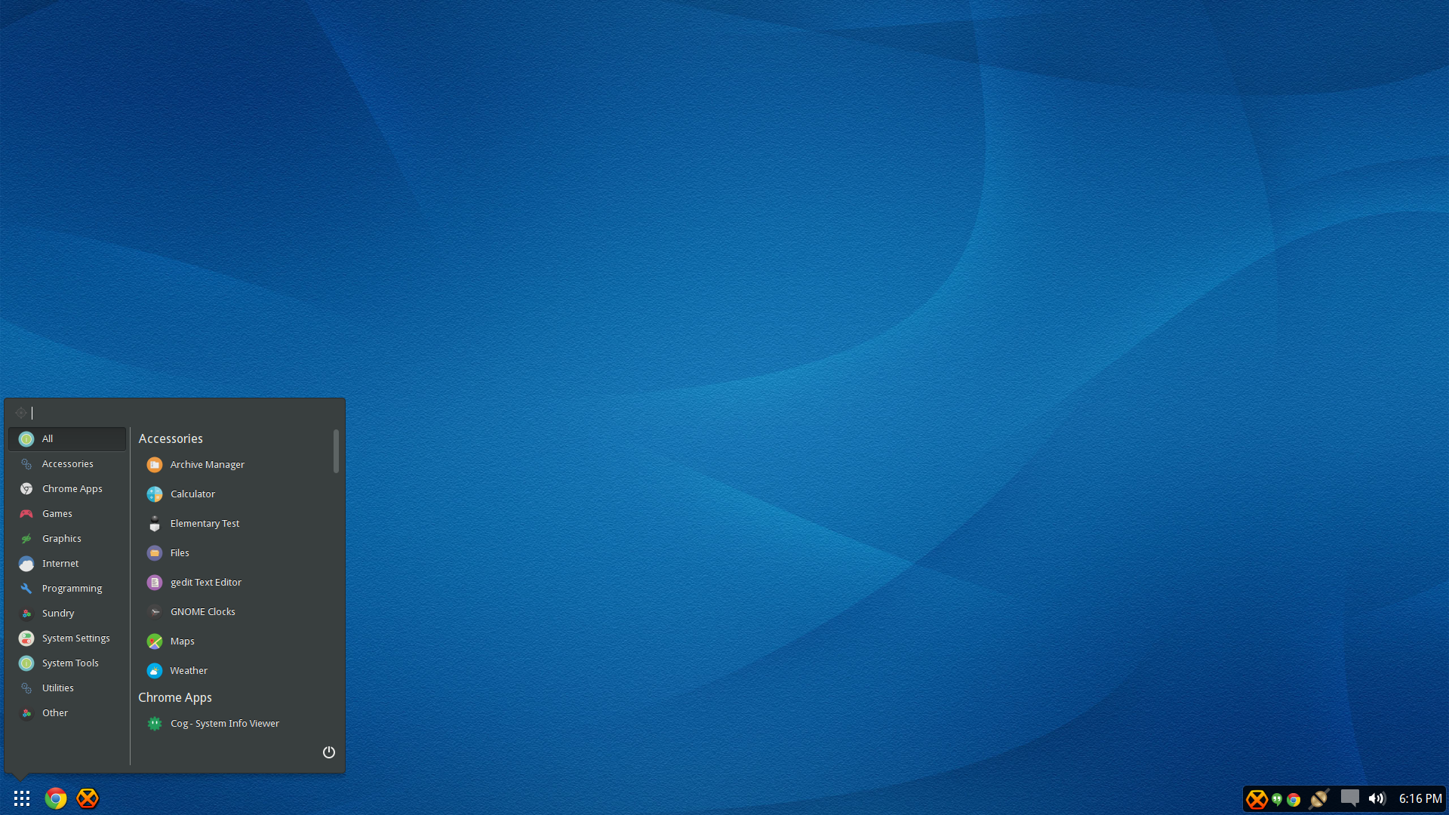Launch Calculator
1449x815 pixels.
pyautogui.click(x=234, y=494)
